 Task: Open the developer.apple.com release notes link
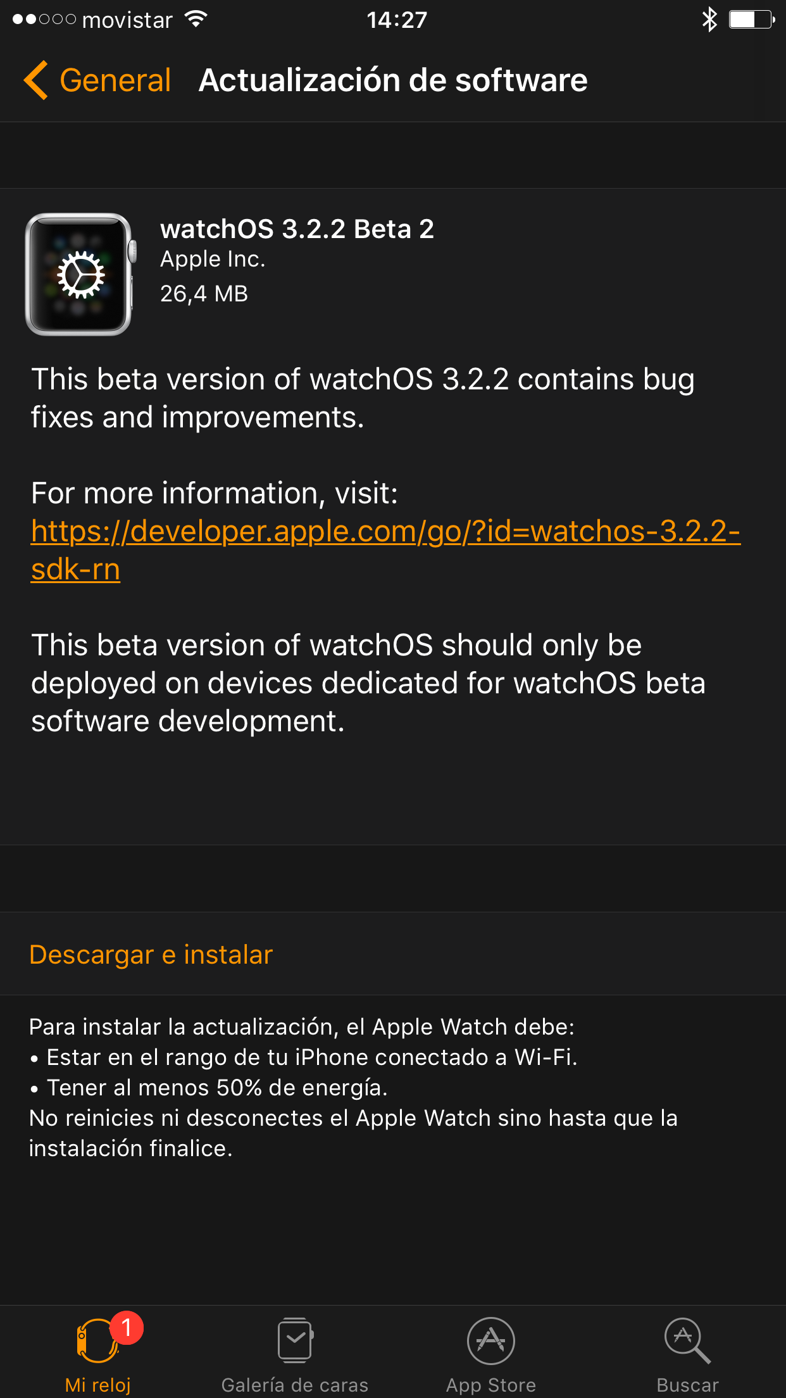point(385,531)
